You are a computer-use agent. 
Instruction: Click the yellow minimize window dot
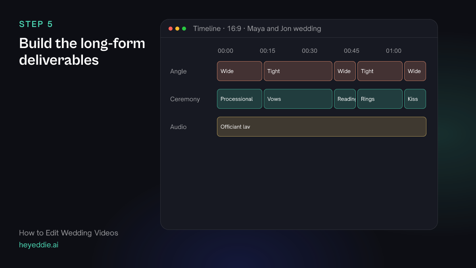(x=177, y=29)
